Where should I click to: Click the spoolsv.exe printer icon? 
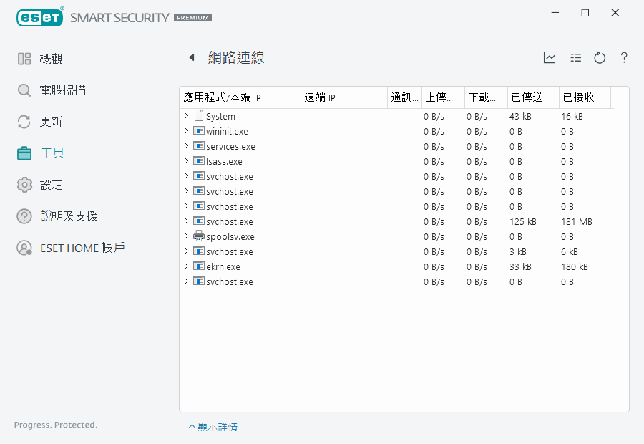(x=199, y=236)
